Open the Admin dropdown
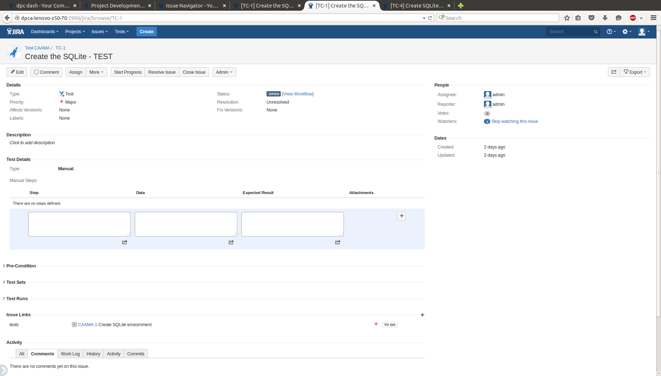The image size is (661, 376). point(224,72)
